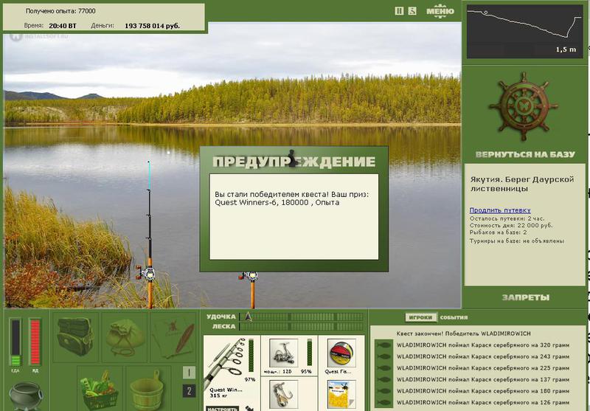
Task: Click the reel durability 95% indicator
Action: (x=308, y=356)
